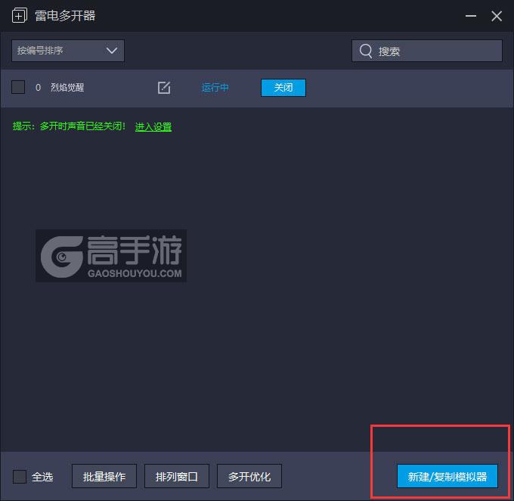
Task: Click the 雷电多开器 plus logo icon
Action: [20, 15]
